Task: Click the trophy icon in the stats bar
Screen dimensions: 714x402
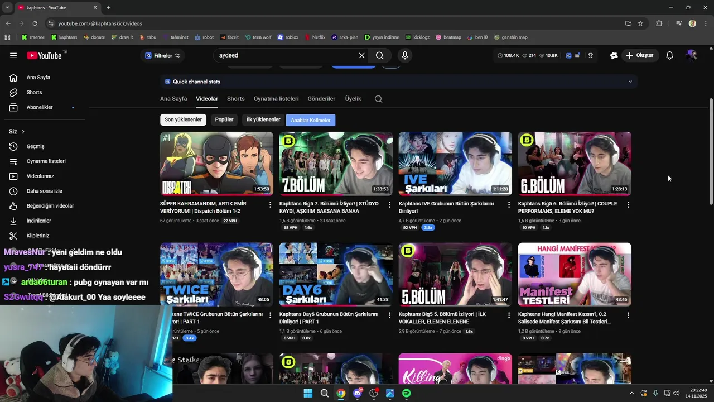Action: tap(590, 55)
